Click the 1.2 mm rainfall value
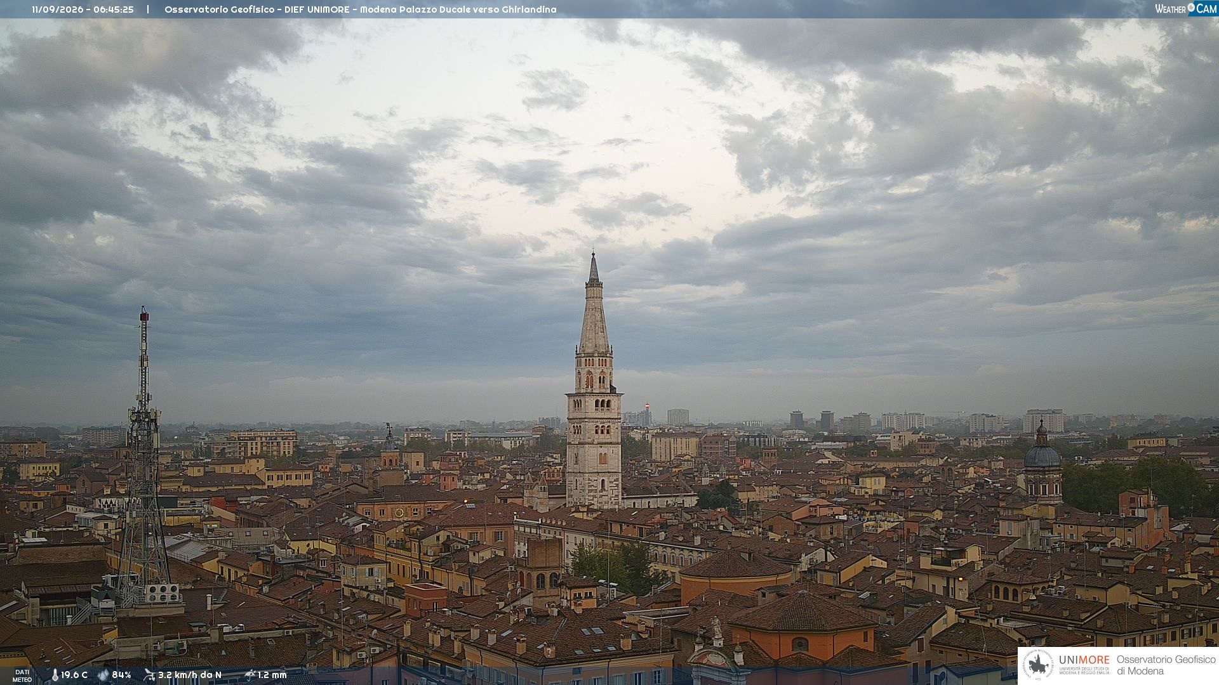Screen dimensions: 1219x685 (272, 675)
